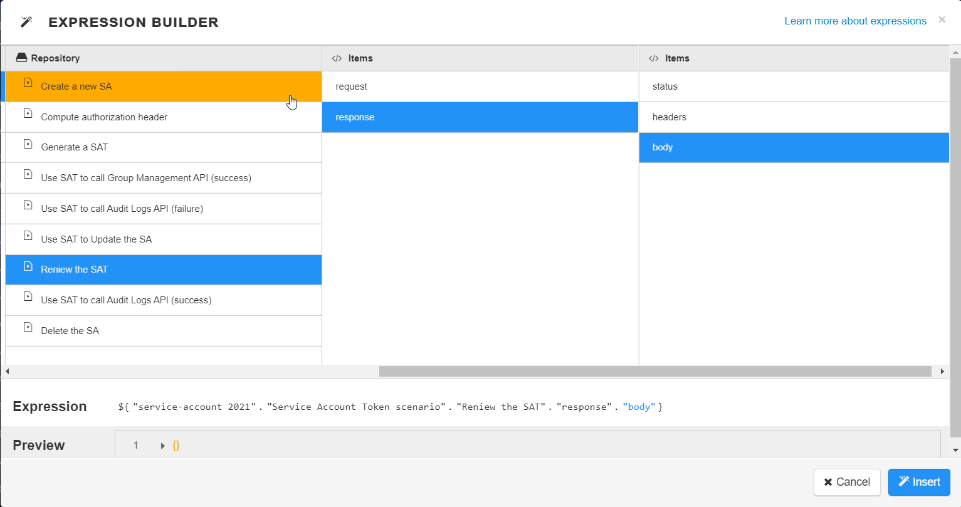Click the request icon of Create a new SA
The height and width of the screenshot is (507, 961).
pyautogui.click(x=28, y=83)
